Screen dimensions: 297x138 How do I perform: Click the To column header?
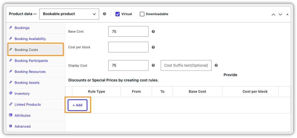tap(162, 92)
